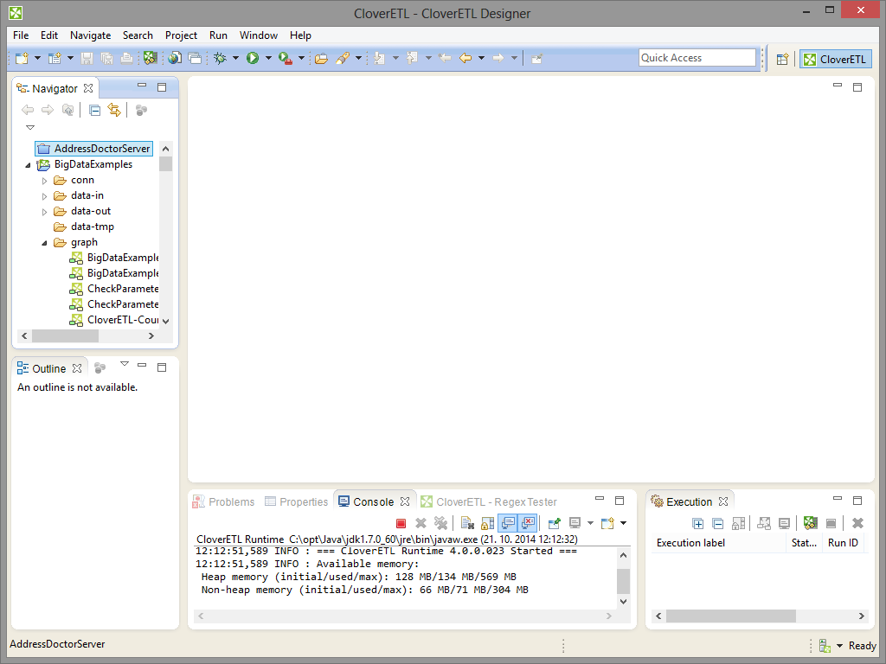Click the red Terminate icon in Console

(401, 523)
